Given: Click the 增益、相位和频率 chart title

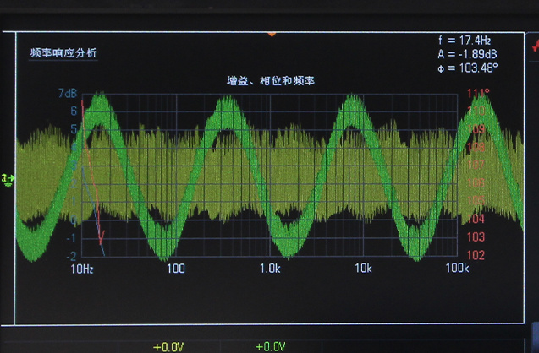Looking at the screenshot, I should [x=271, y=81].
